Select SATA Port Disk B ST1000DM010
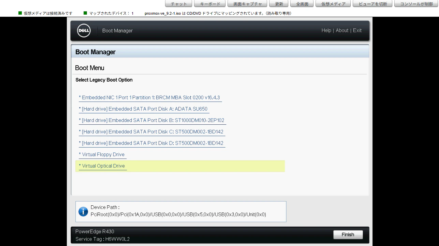This screenshot has width=439, height=246. point(152,120)
